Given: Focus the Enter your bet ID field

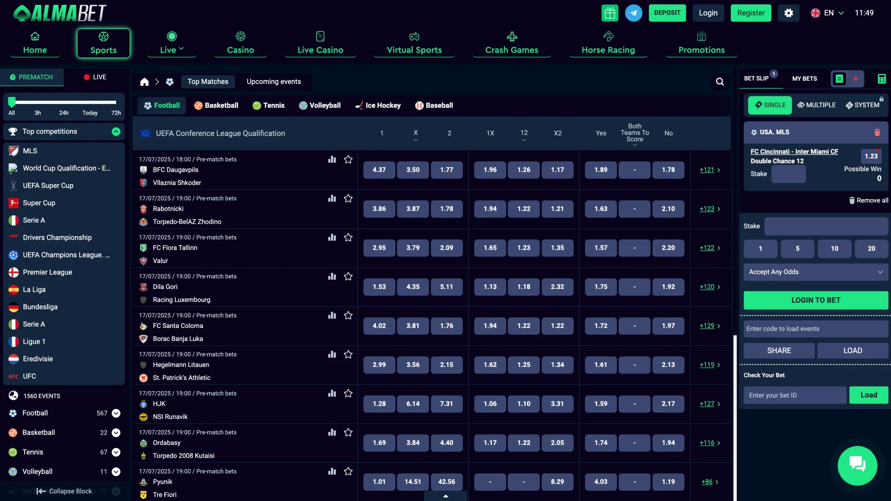Looking at the screenshot, I should point(795,396).
